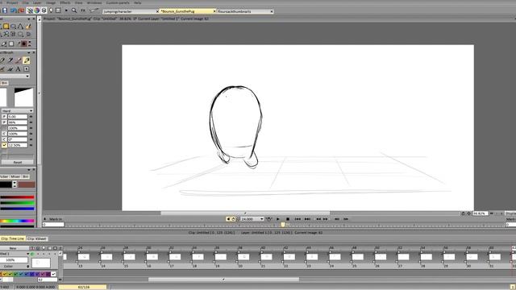Open the Effects menu
This screenshot has height=290, width=516.
[65, 2]
